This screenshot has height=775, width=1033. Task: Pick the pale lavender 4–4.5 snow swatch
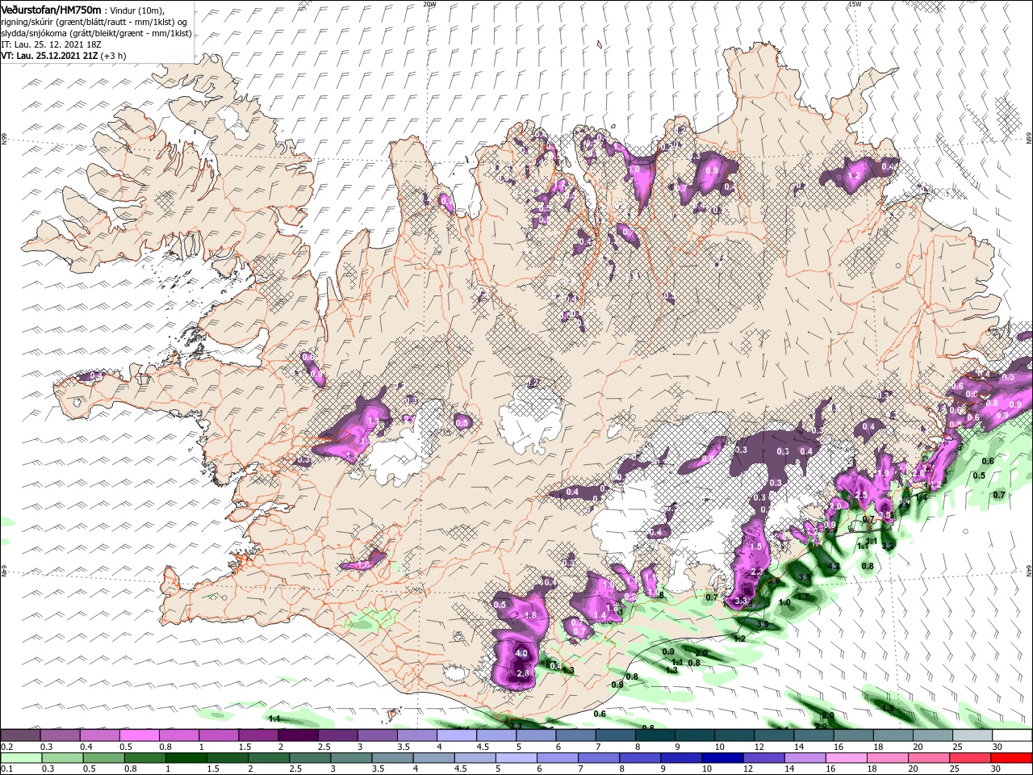point(457,736)
